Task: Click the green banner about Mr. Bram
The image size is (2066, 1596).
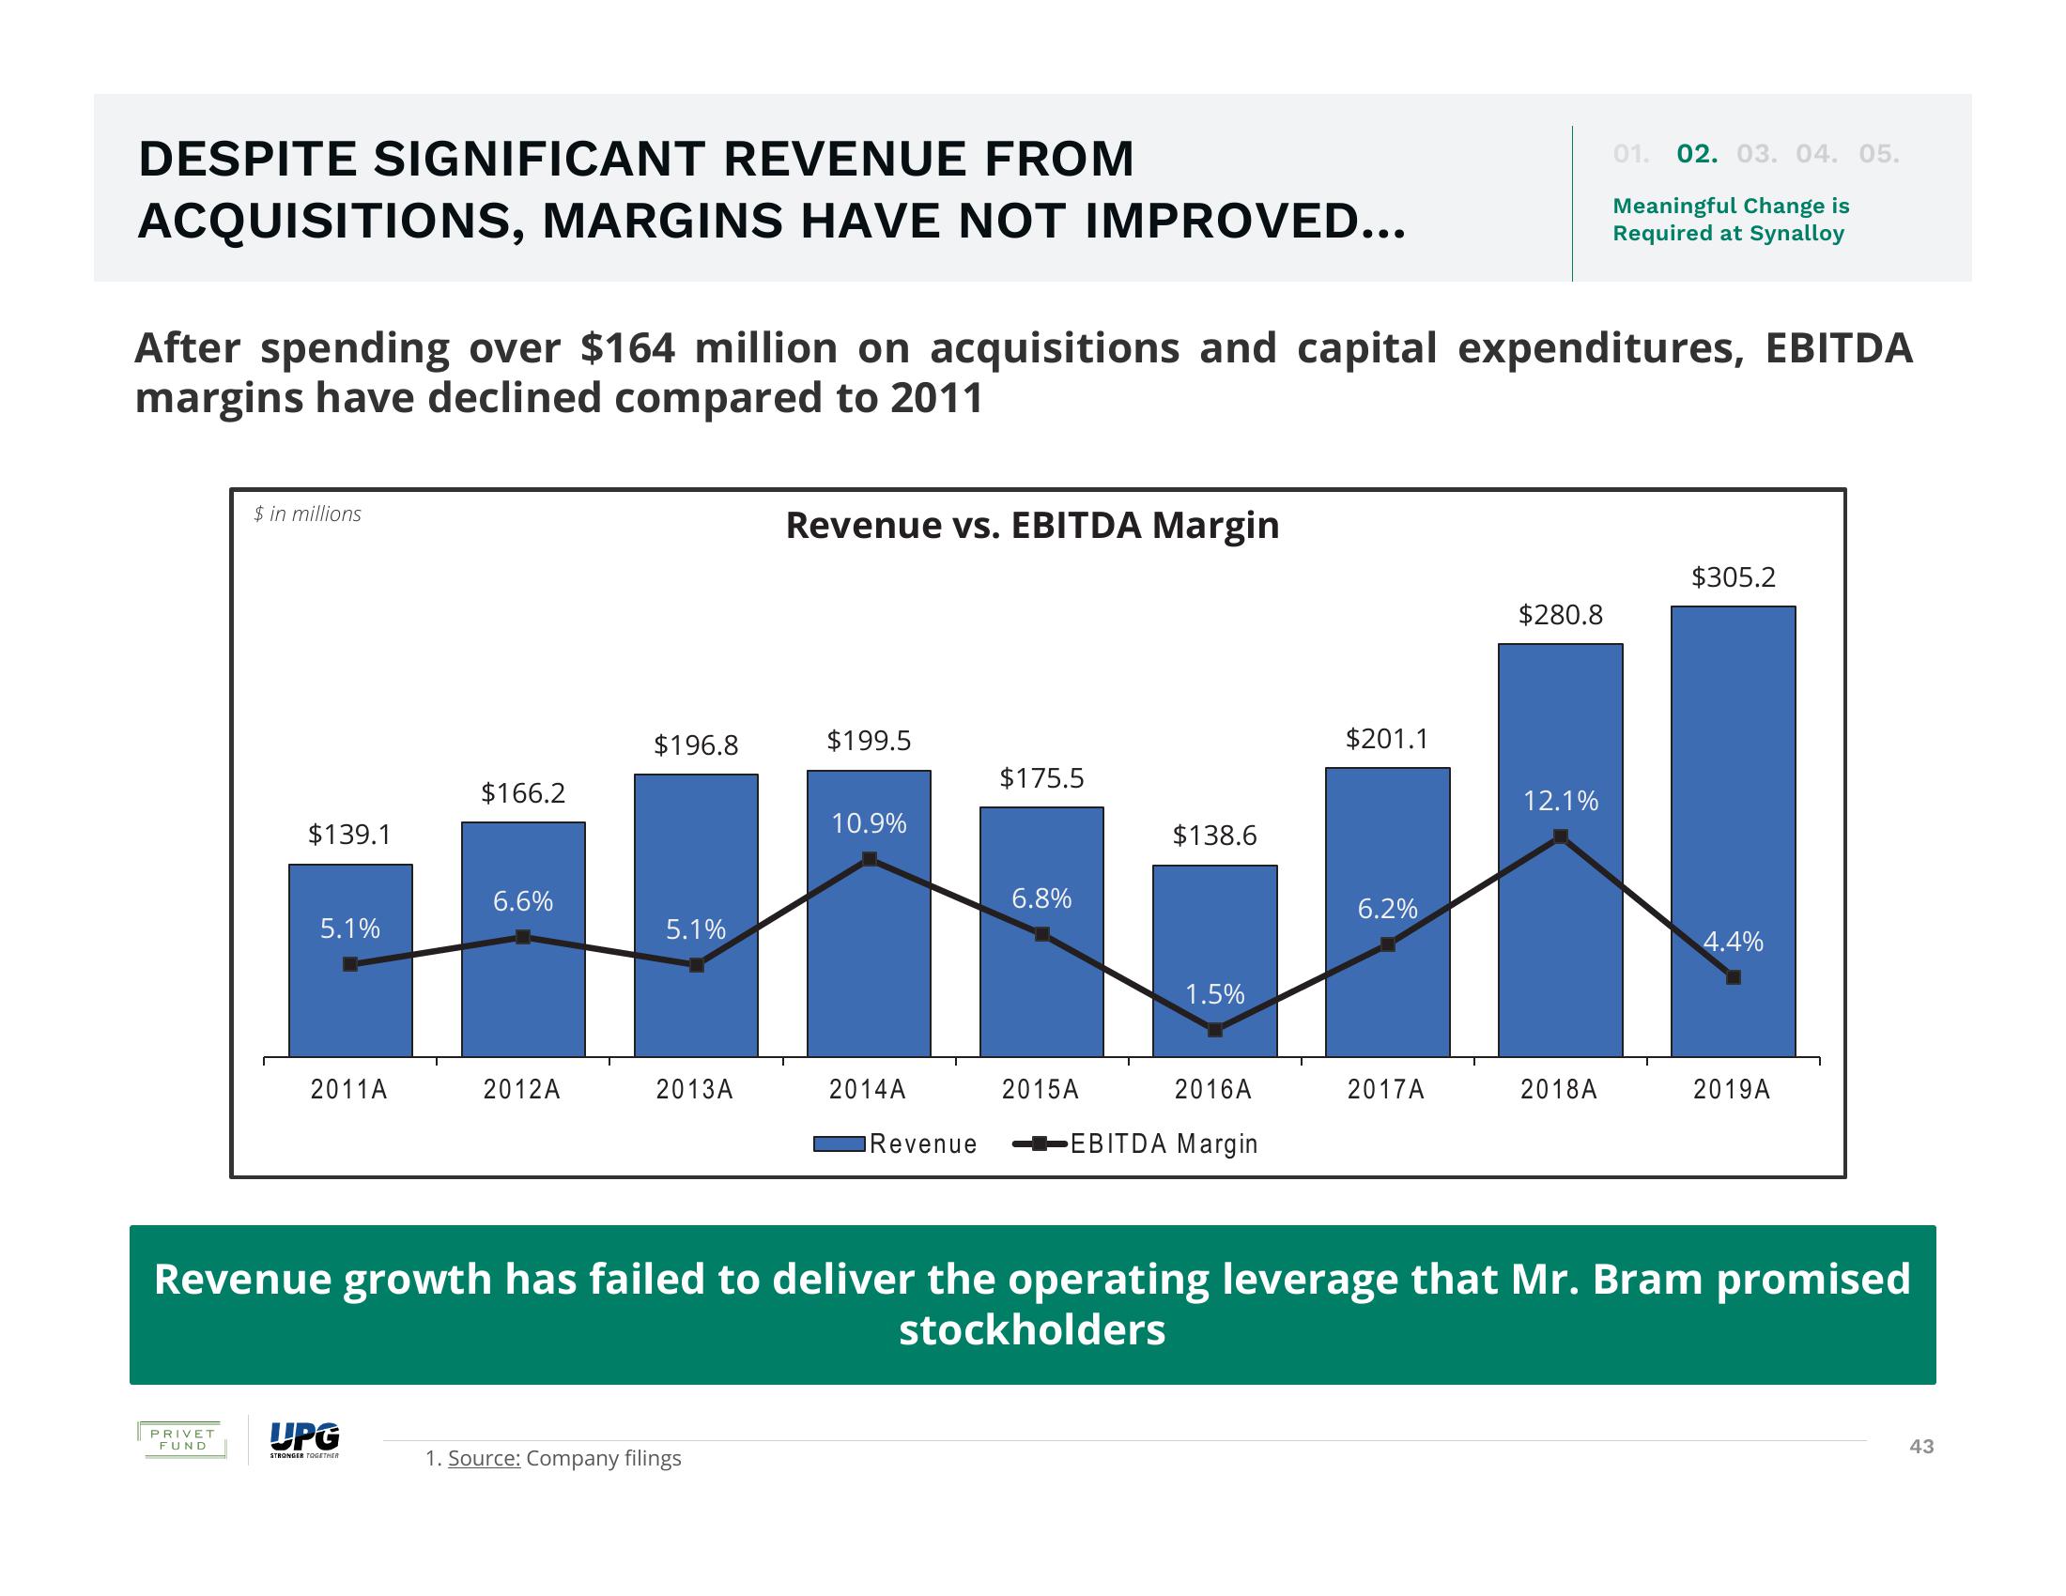Action: (x=1033, y=1305)
